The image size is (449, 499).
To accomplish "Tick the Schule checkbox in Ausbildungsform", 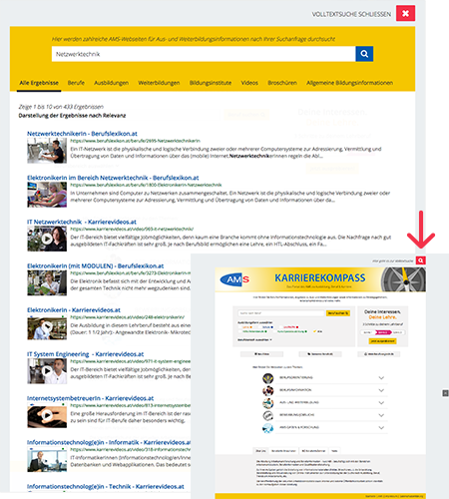I will [260, 327].
